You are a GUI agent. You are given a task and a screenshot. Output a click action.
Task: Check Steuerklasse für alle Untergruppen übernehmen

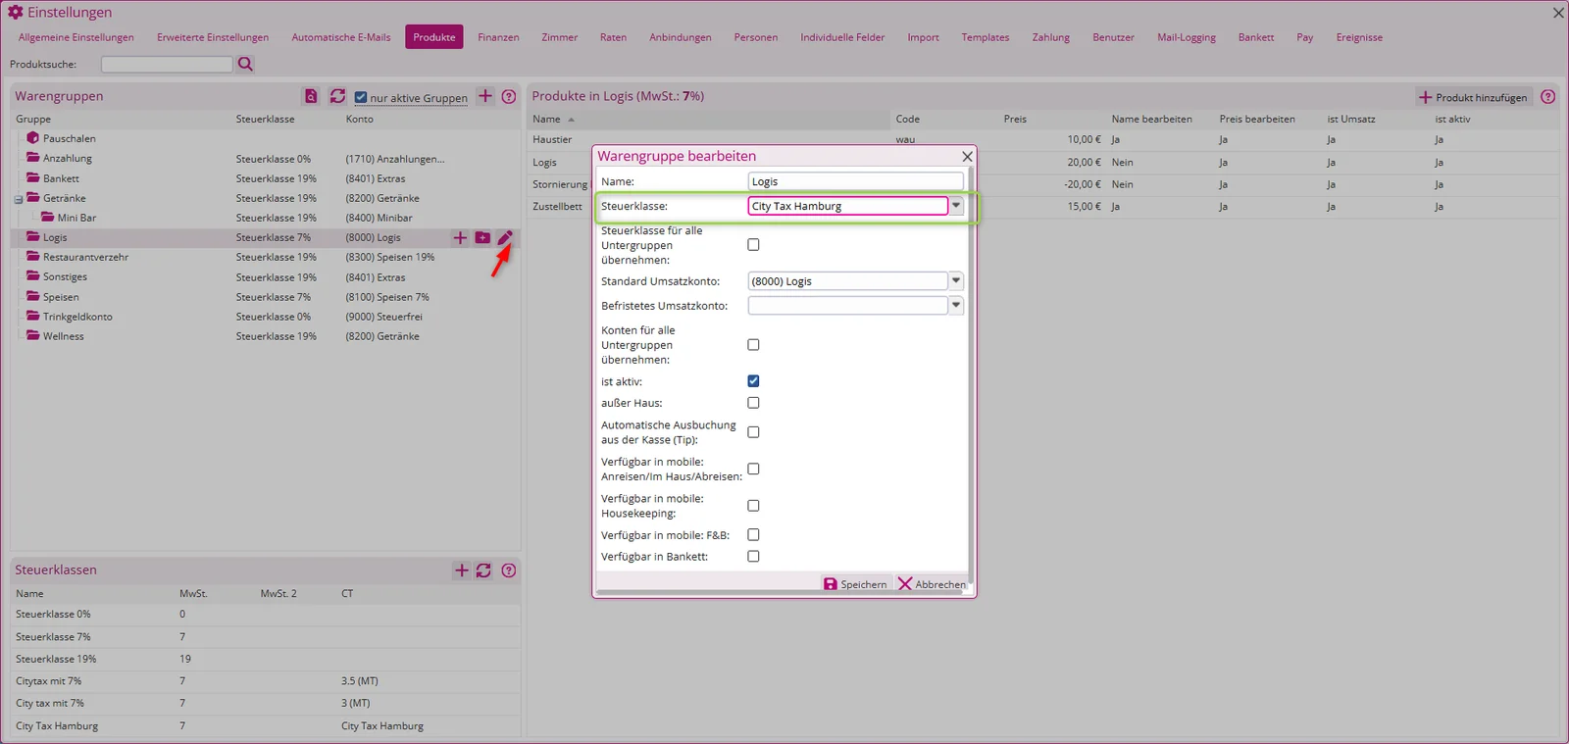(x=753, y=245)
